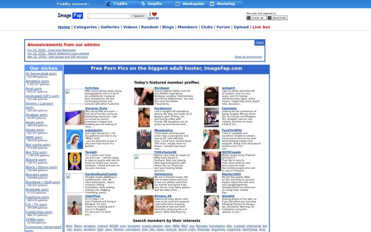Open the Camelots member profile link
The image size is (371, 232).
(x=229, y=108)
